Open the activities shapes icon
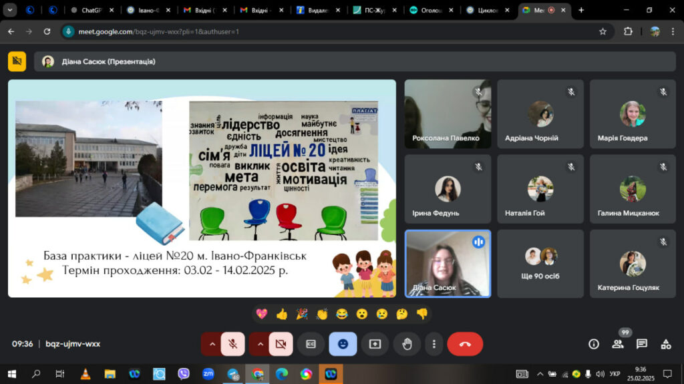The width and height of the screenshot is (684, 384). tap(666, 344)
